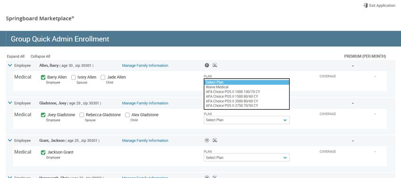Pick AFA Choice POS II 2750 70/50 CY
The height and width of the screenshot is (178, 401).
[x=247, y=105]
